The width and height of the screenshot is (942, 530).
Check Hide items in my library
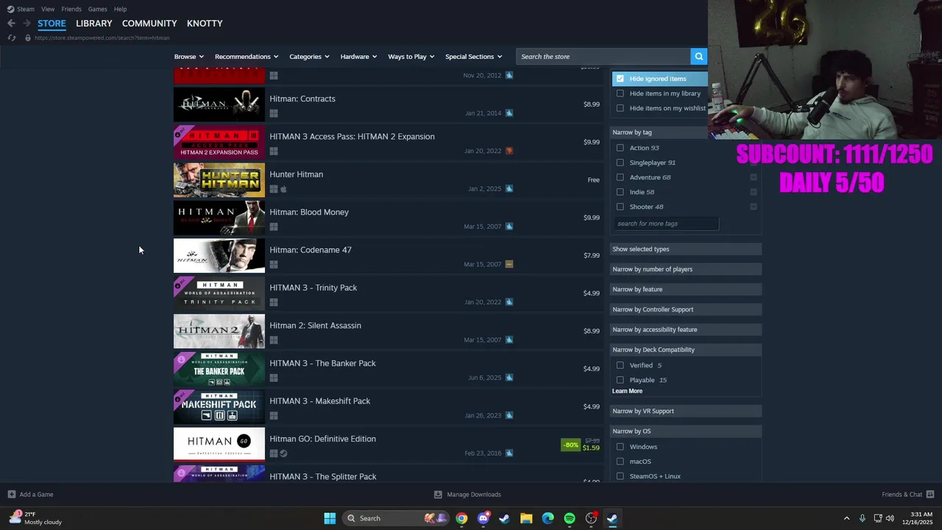[620, 93]
